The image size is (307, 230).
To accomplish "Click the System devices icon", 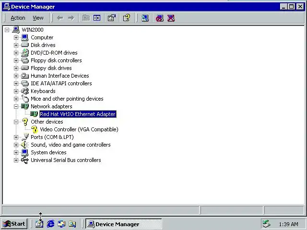I will (x=24, y=152).
